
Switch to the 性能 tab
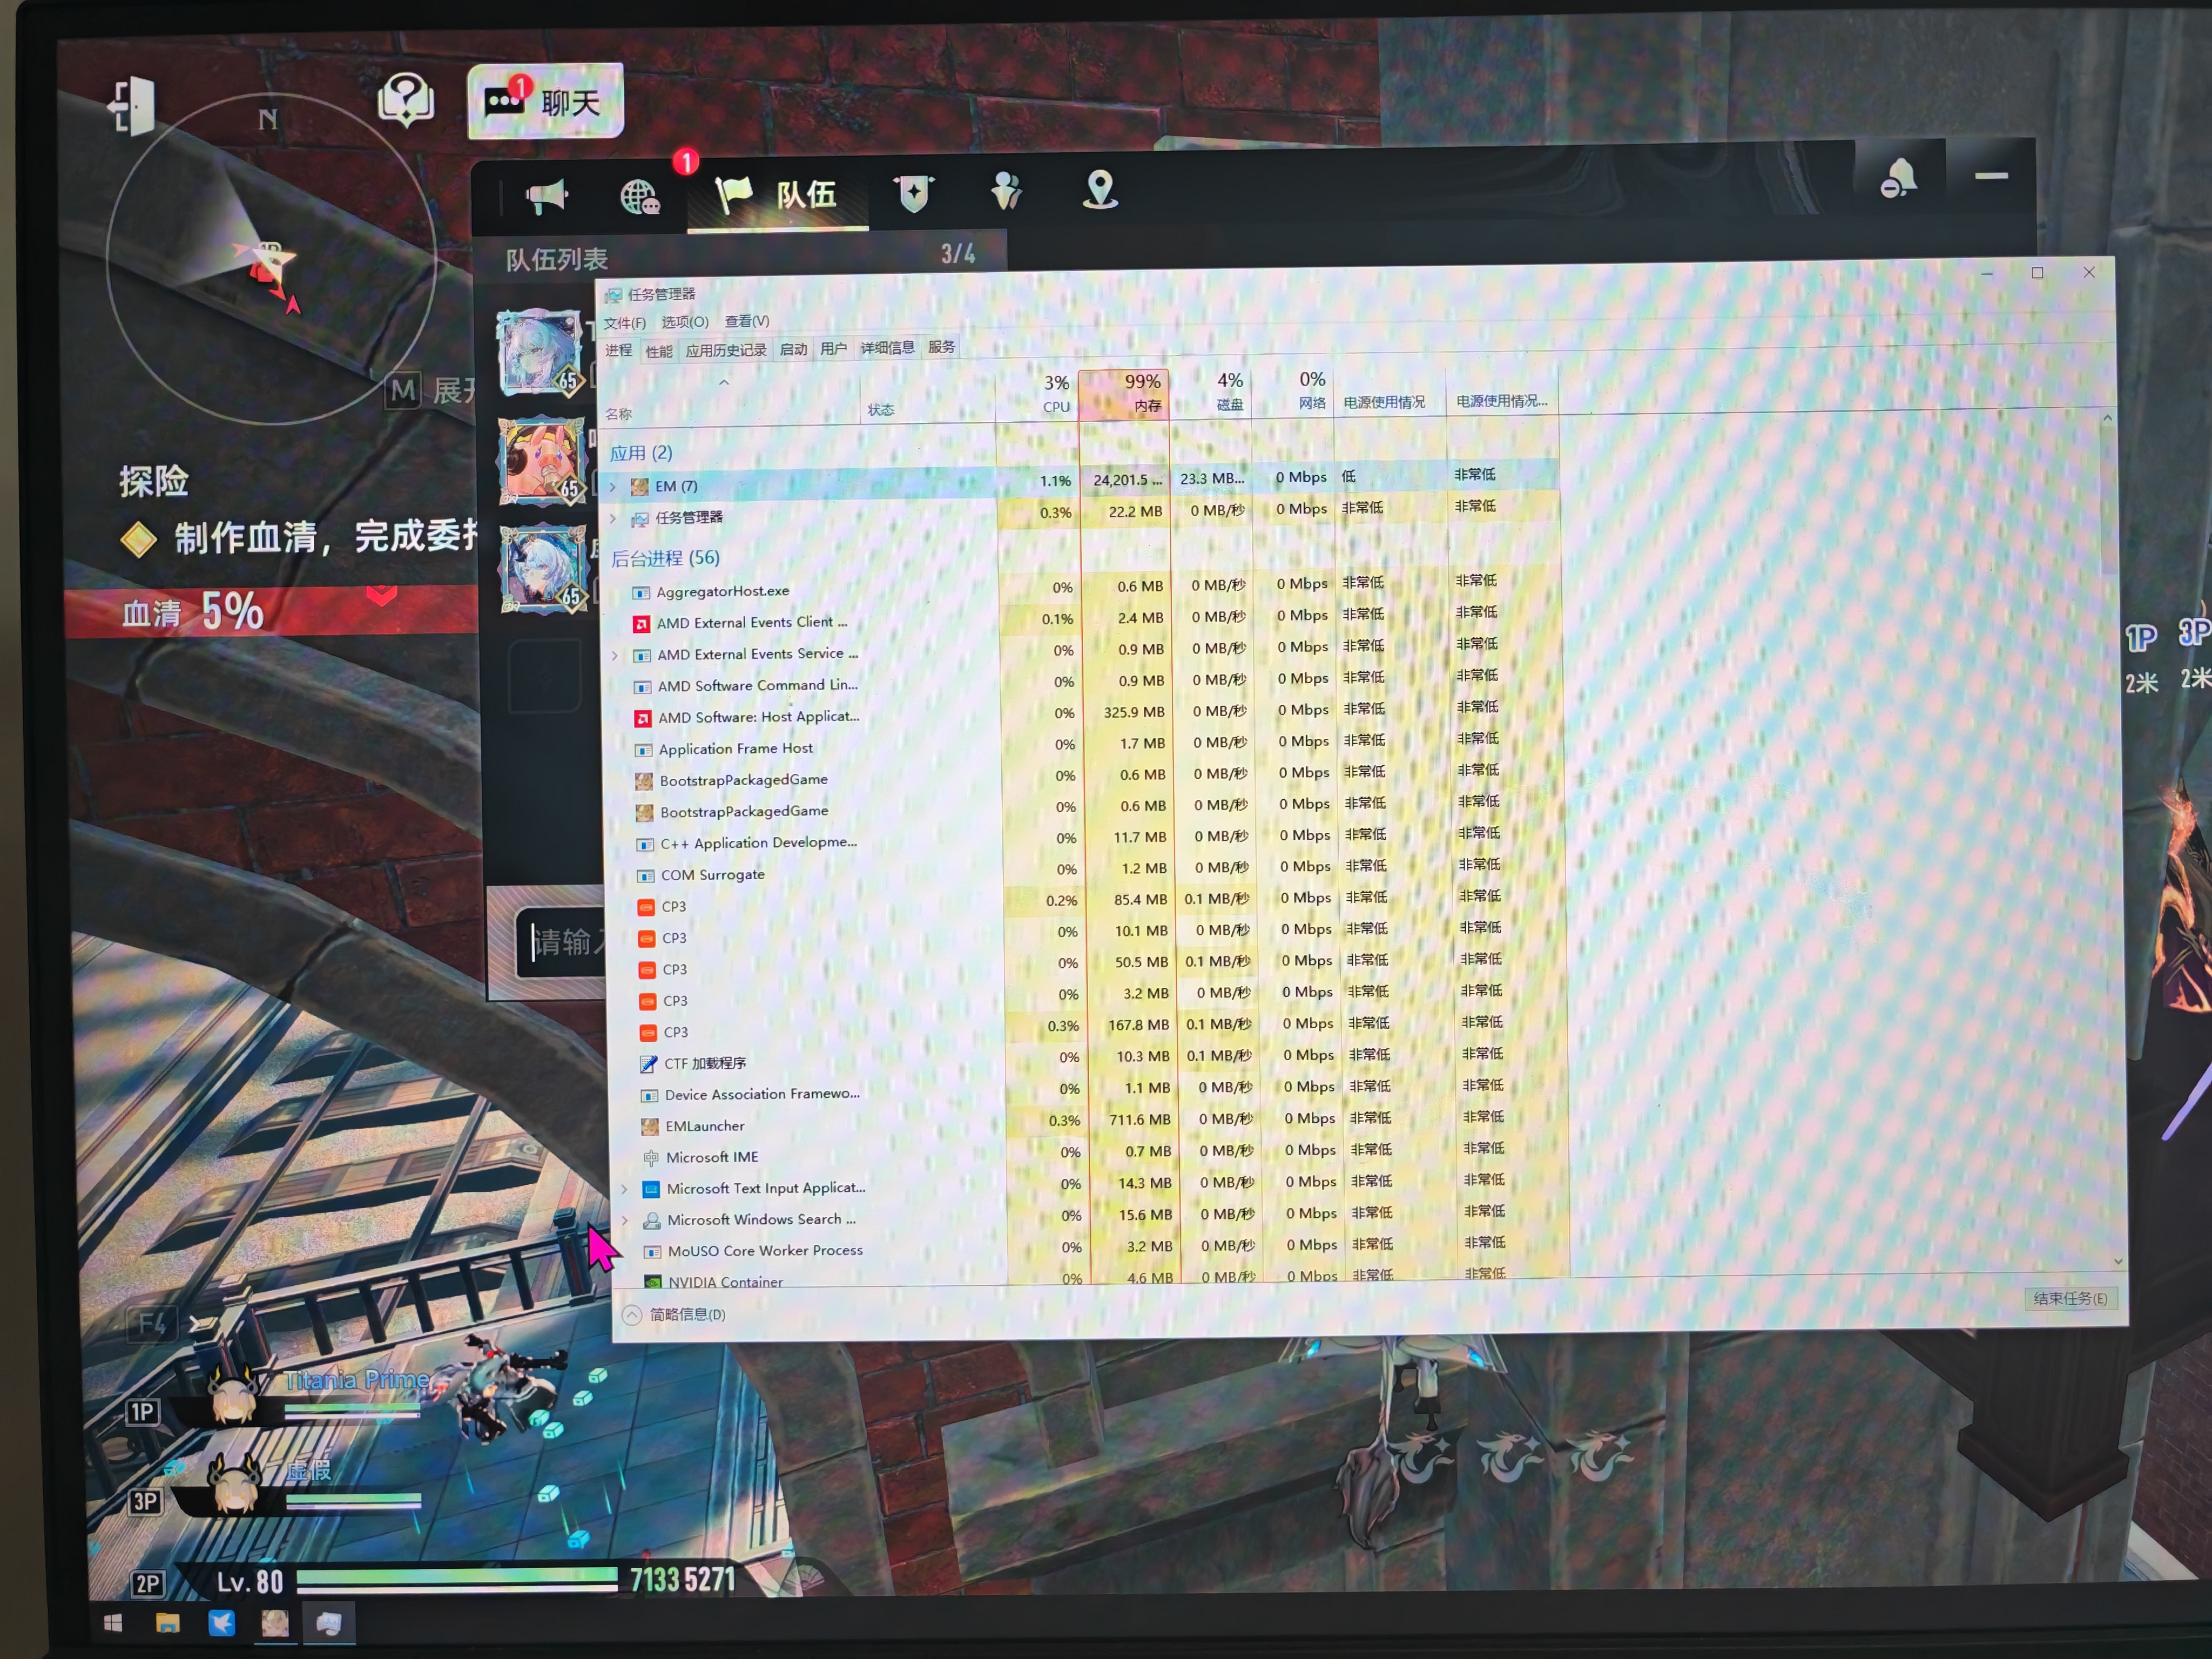(x=659, y=351)
